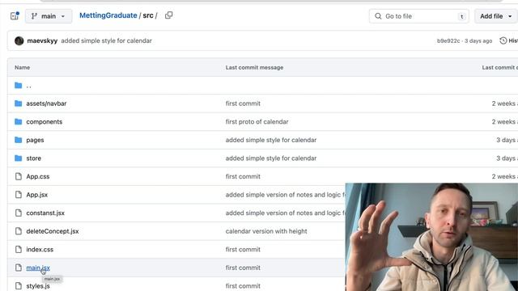This screenshot has height=291, width=518.
Task: Open the commit History clock icon
Action: click(x=503, y=40)
